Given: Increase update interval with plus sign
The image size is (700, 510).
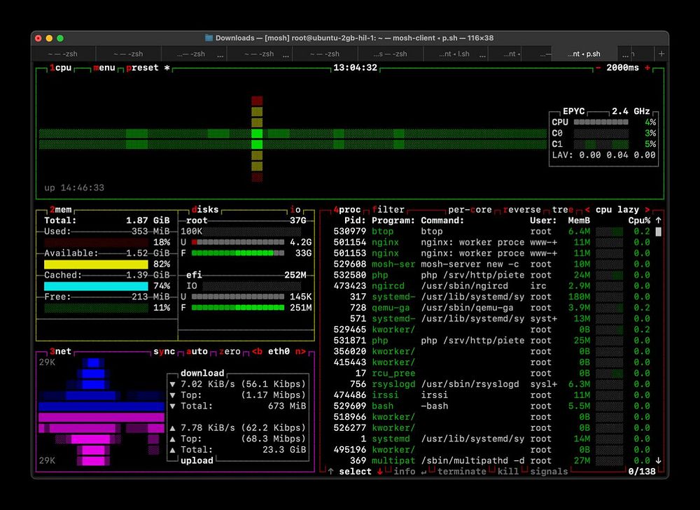Looking at the screenshot, I should click(x=647, y=68).
